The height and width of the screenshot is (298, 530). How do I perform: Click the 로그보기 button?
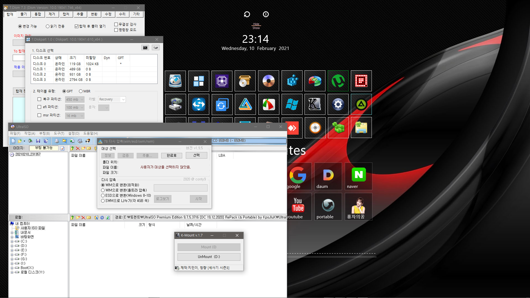click(163, 199)
